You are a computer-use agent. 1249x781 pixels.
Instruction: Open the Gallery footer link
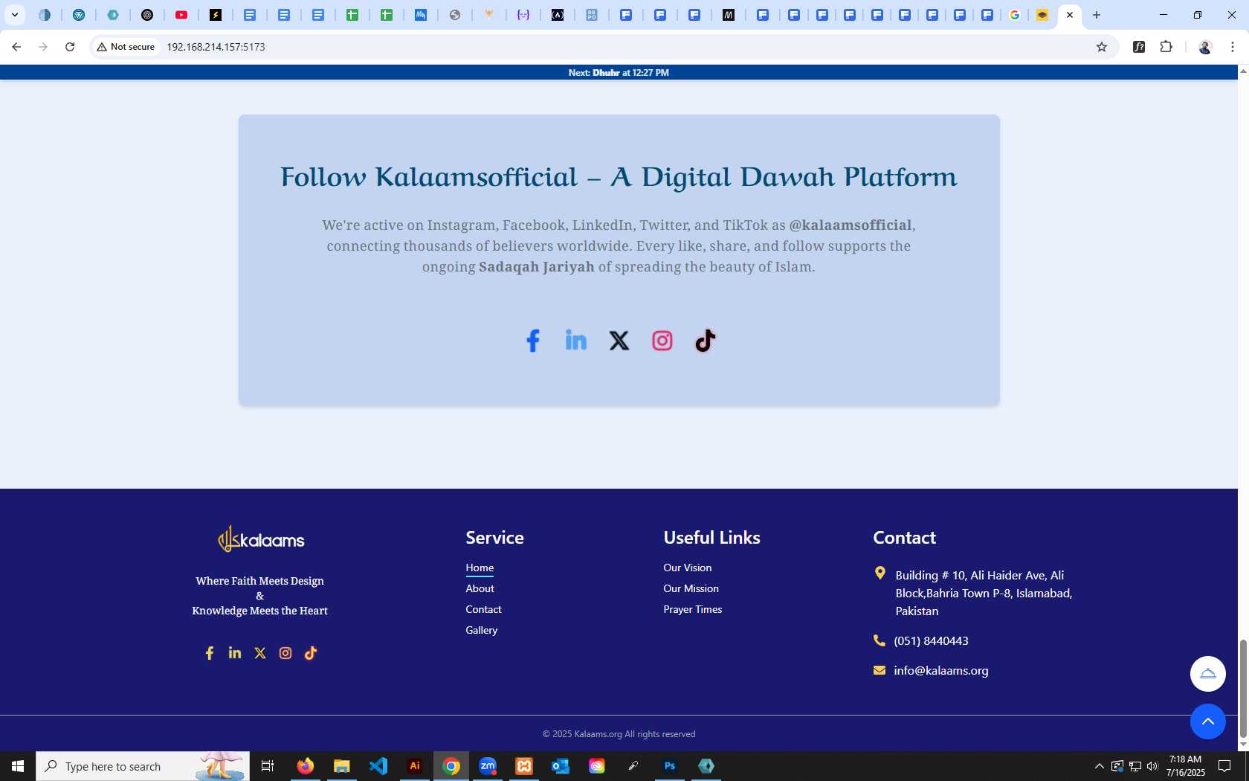click(482, 630)
